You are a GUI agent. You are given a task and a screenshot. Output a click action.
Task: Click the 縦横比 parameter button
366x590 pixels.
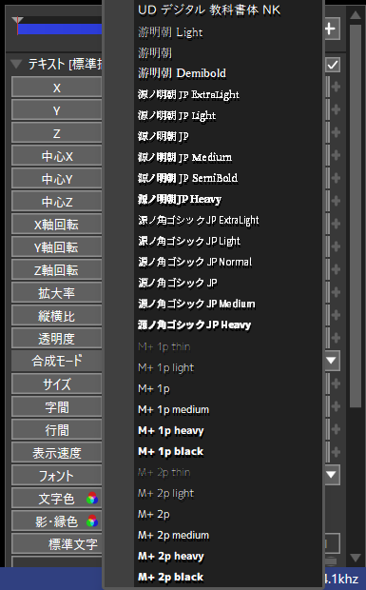(x=57, y=316)
